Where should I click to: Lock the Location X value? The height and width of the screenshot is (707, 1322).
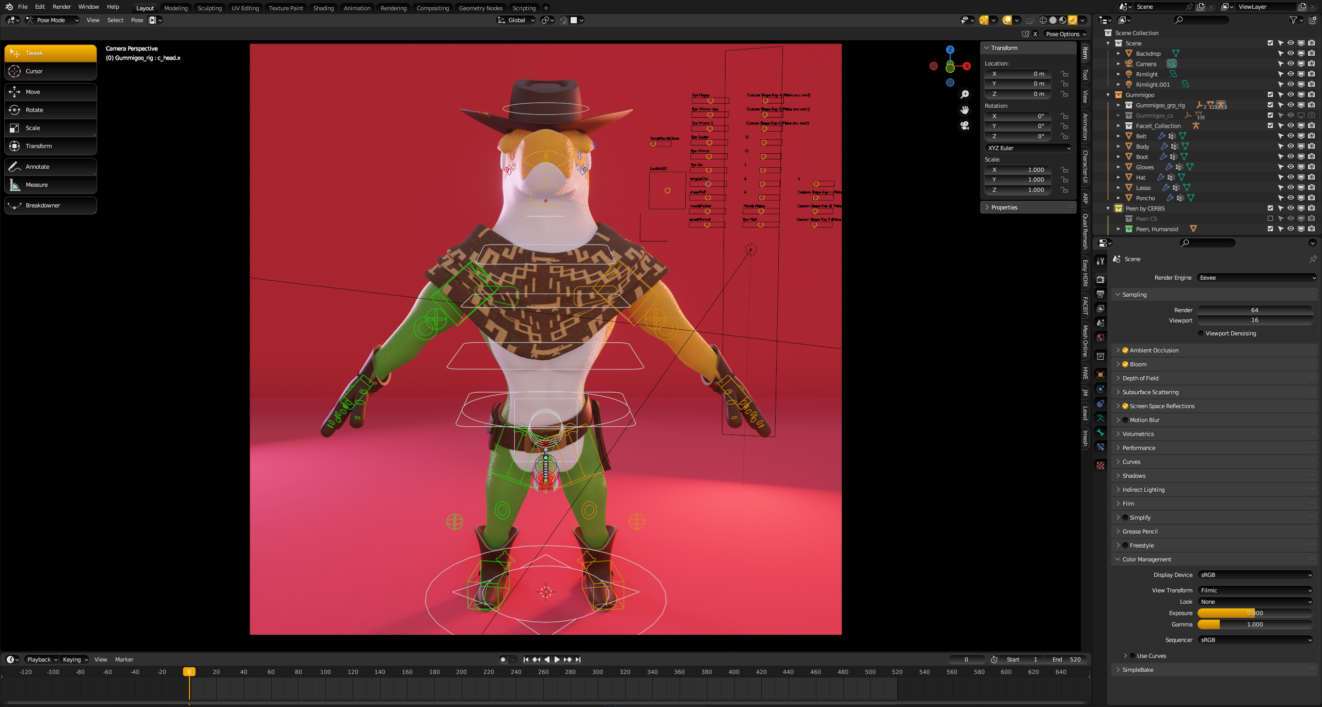point(1064,74)
